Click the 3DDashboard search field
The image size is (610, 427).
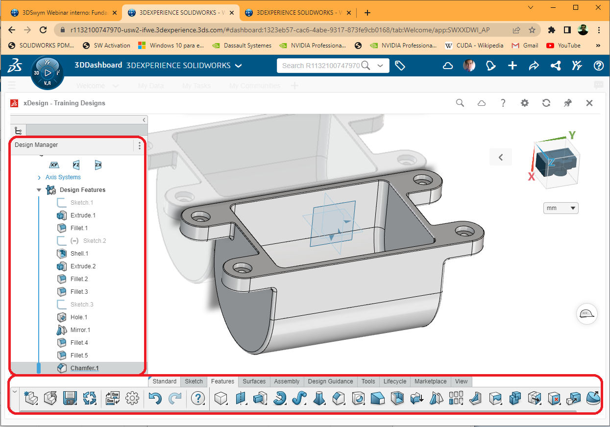tap(321, 66)
